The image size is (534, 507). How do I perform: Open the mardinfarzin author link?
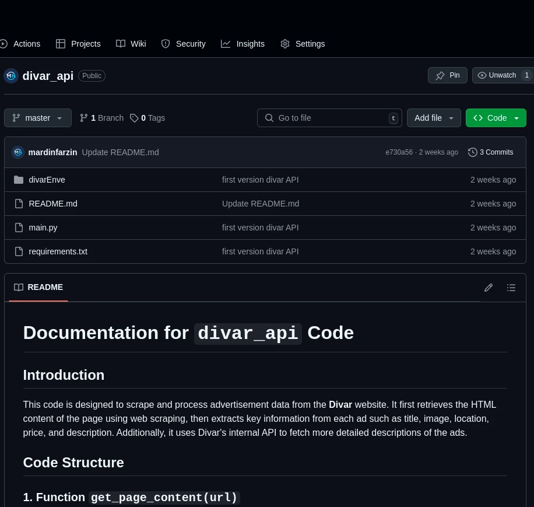[53, 152]
